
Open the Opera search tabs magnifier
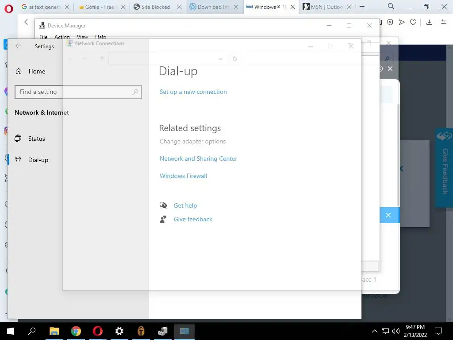[x=391, y=6]
